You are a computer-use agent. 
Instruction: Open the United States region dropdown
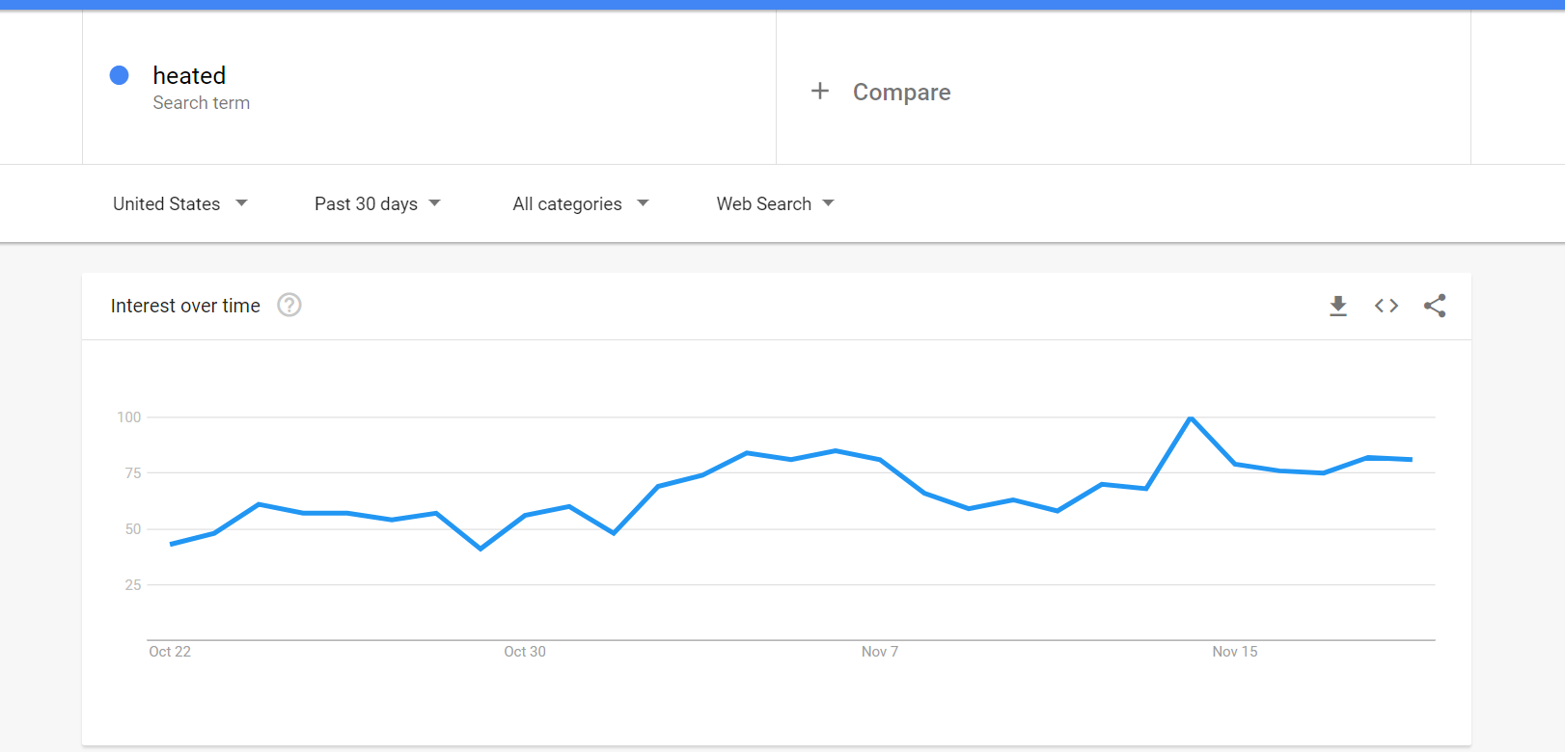[180, 203]
